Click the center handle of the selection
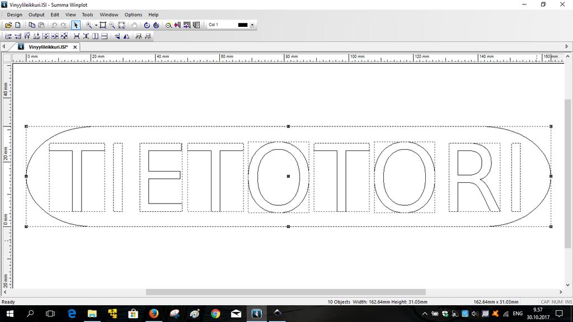 tap(288, 176)
